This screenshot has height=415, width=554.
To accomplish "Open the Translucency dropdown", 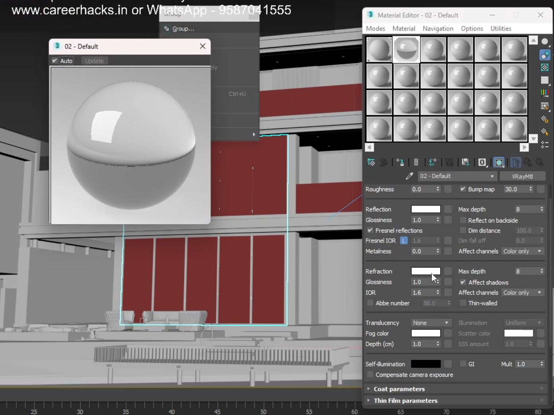I will tap(430, 323).
